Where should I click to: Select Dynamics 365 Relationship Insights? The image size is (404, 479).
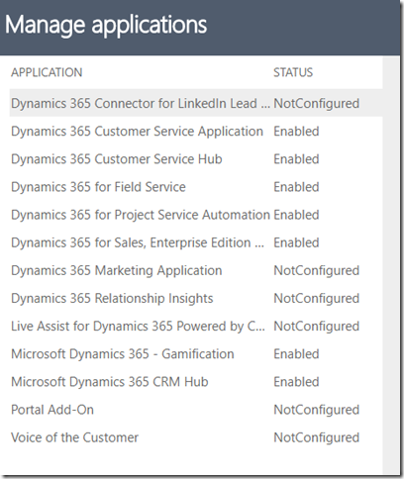pyautogui.click(x=112, y=299)
